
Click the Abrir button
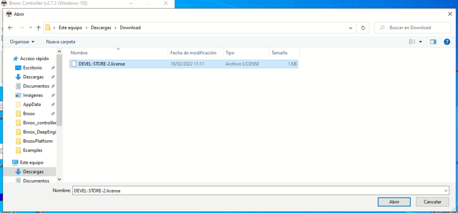(x=394, y=202)
